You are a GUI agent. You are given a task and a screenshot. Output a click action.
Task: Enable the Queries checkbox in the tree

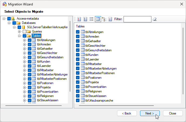tap(24, 31)
